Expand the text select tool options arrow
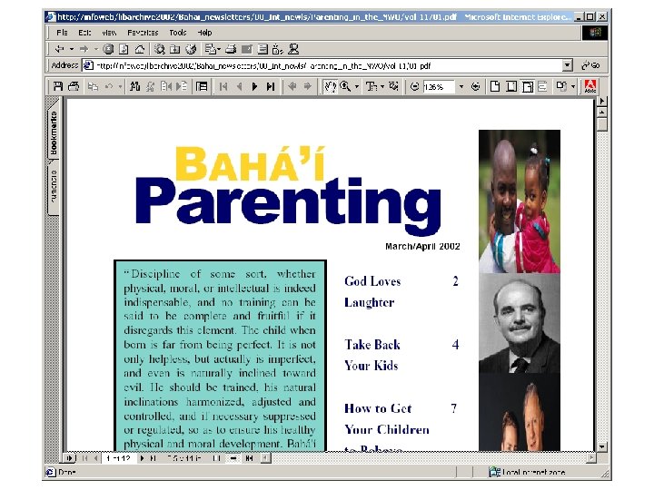Image resolution: width=654 pixels, height=490 pixels. tap(382, 87)
